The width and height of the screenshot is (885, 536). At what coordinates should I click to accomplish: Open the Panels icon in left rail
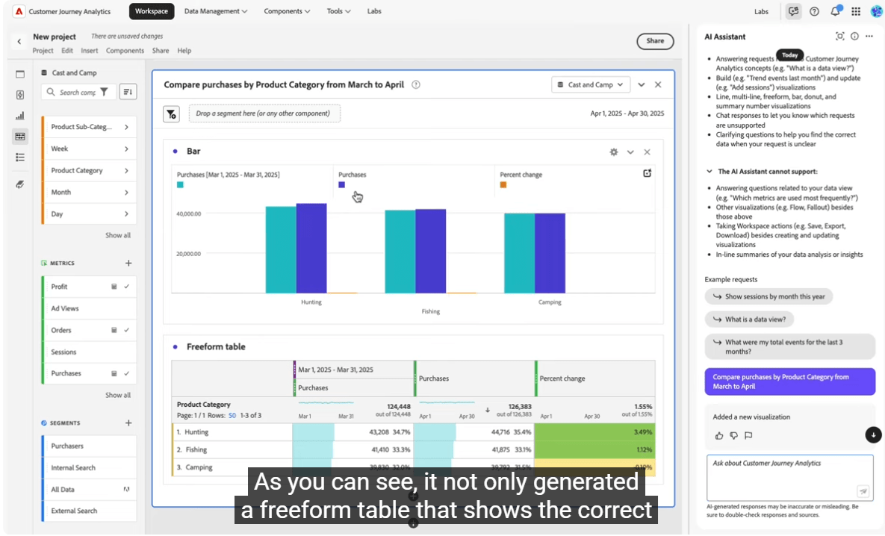pyautogui.click(x=19, y=74)
